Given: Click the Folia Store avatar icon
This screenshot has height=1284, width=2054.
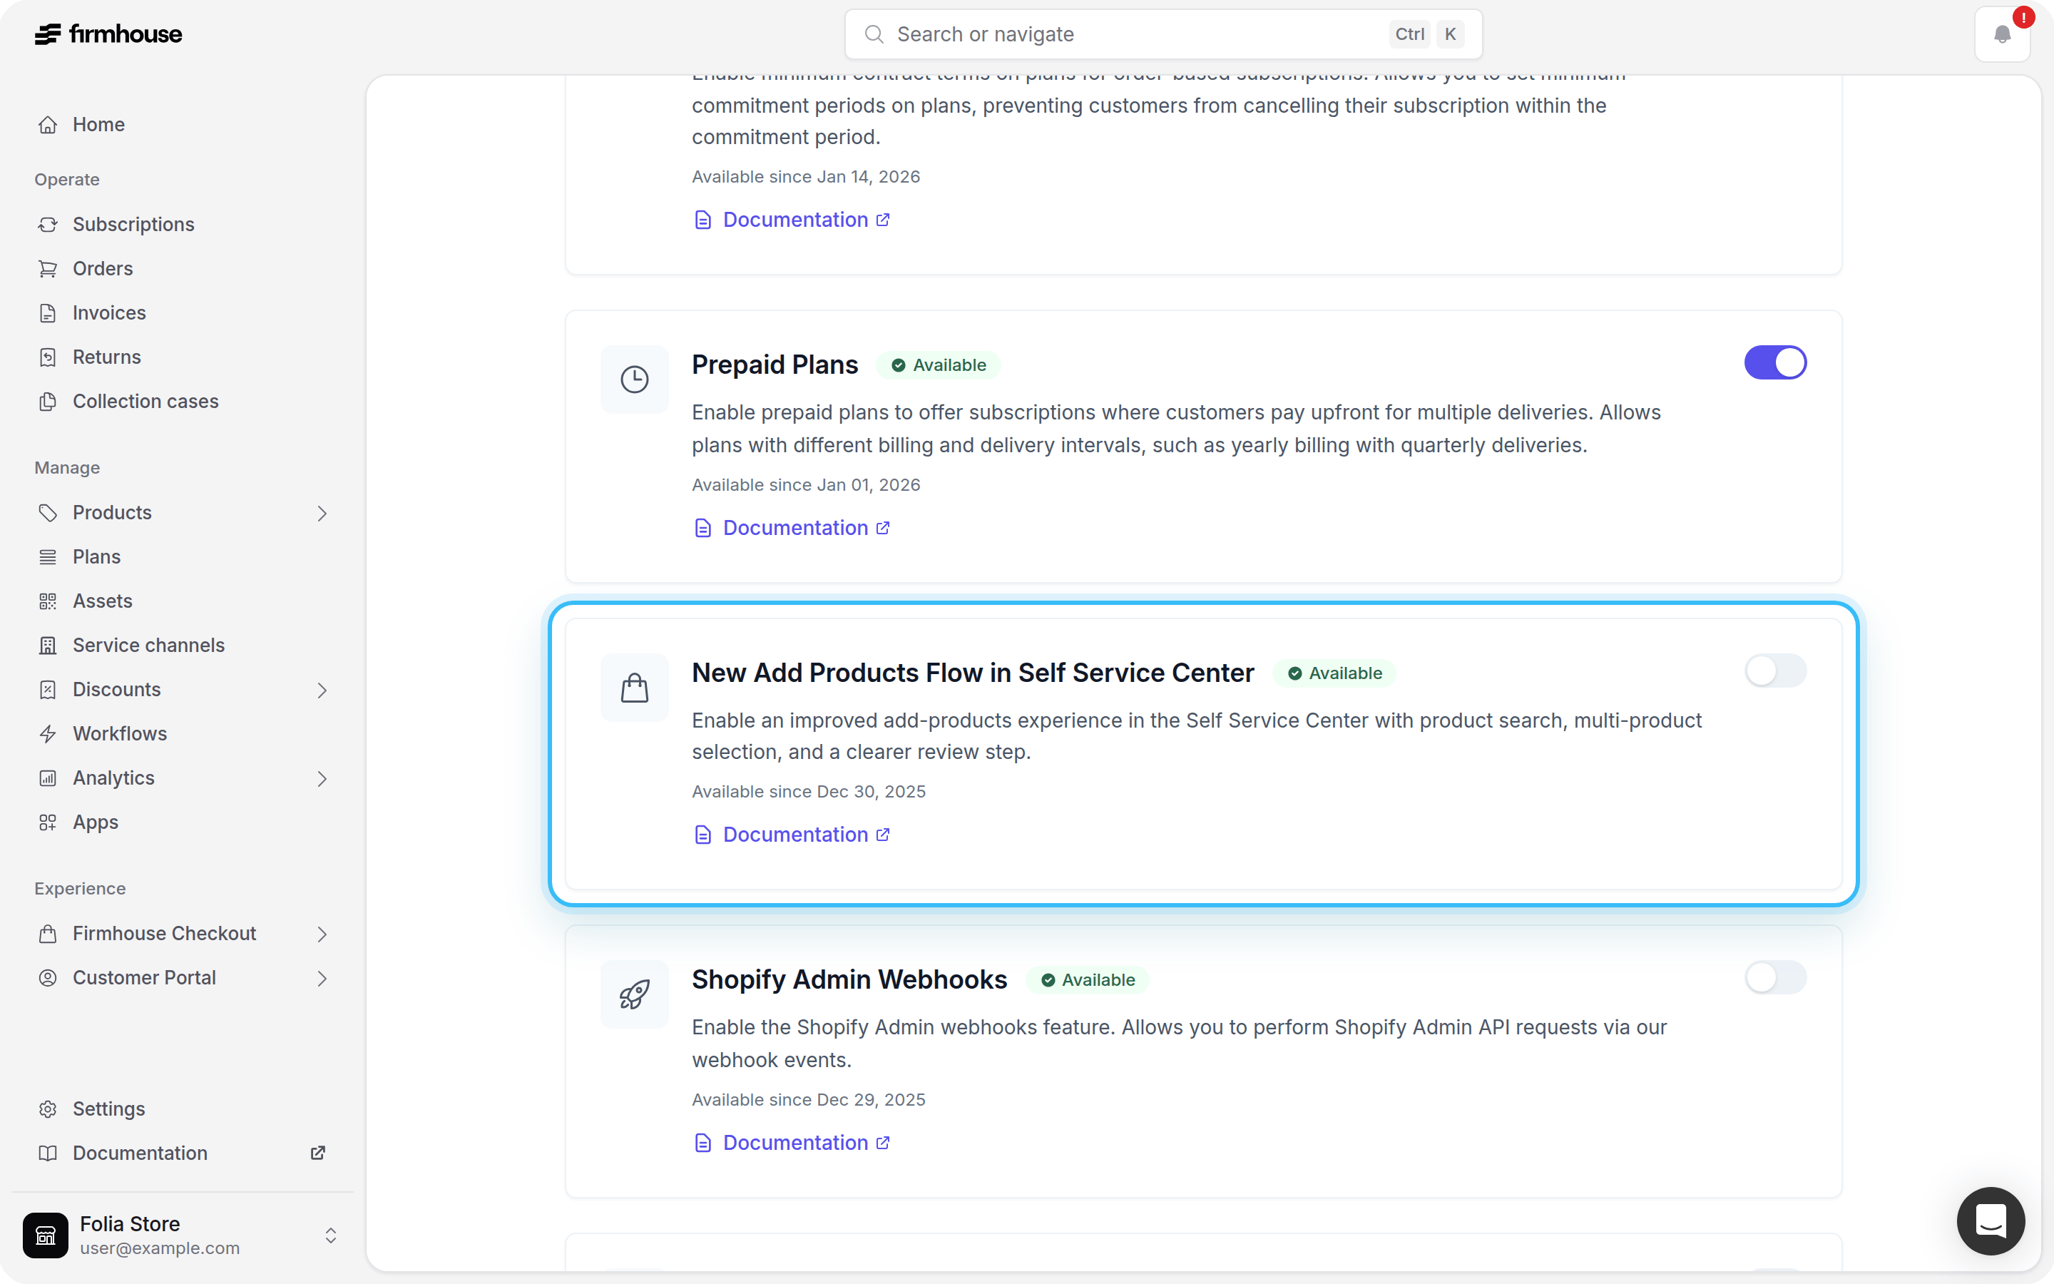Looking at the screenshot, I should [x=46, y=1235].
